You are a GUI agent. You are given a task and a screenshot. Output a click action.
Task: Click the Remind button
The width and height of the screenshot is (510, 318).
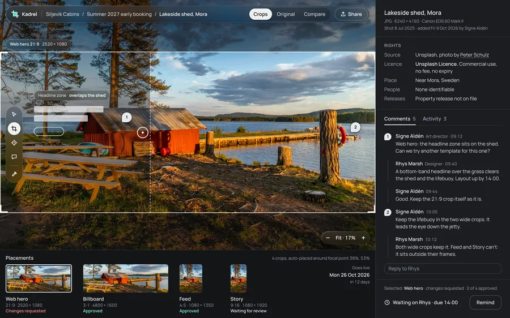point(485,302)
